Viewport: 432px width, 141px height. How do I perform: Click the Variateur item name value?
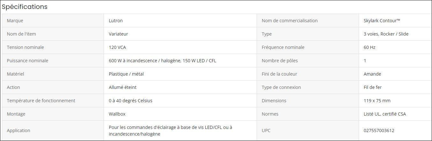pyautogui.click(x=118, y=34)
